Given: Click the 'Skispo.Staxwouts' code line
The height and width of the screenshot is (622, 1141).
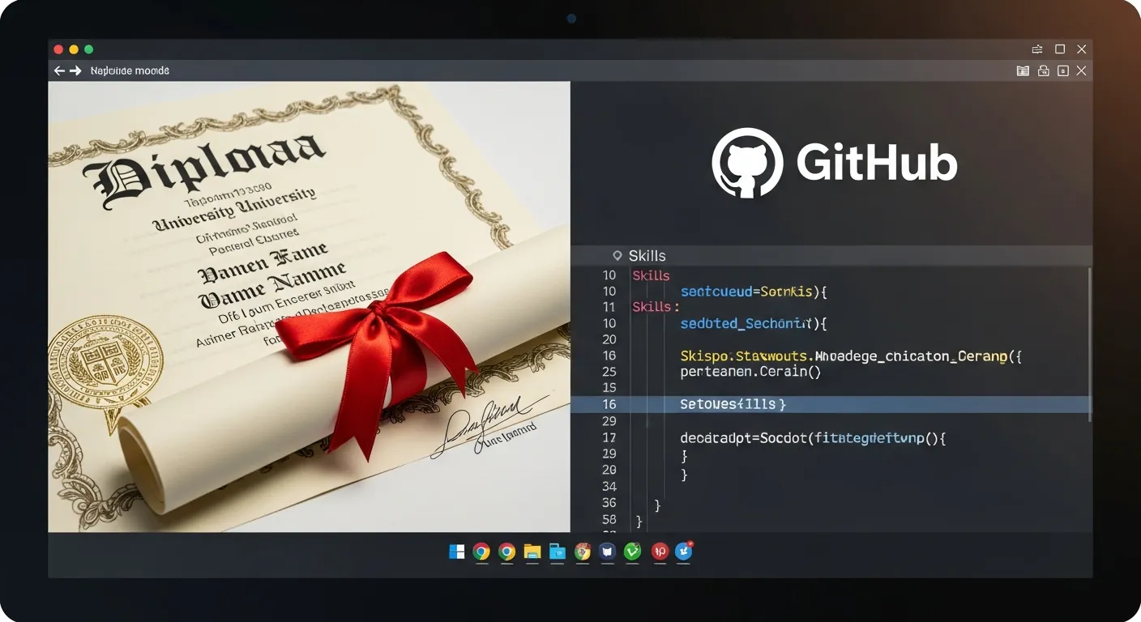Looking at the screenshot, I should point(851,356).
